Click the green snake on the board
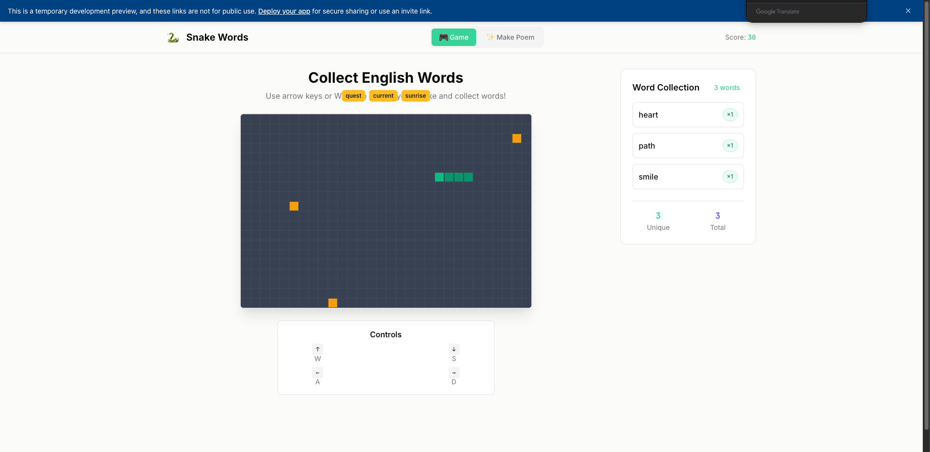Screen dimensions: 930x452 pos(453,177)
